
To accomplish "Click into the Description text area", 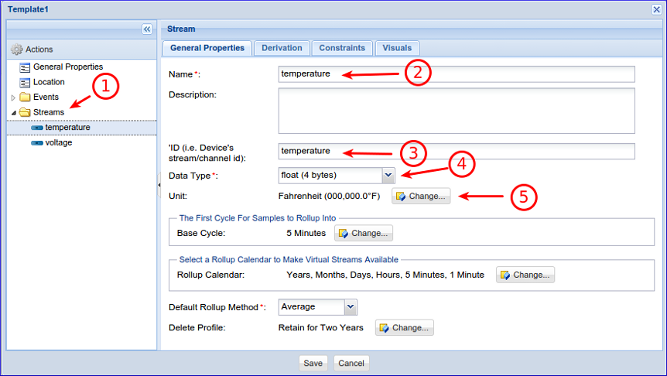I will 456,111.
